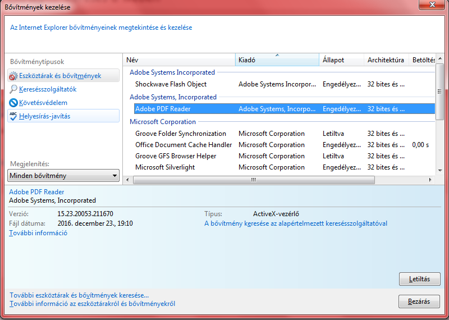
Task: Click the version number 15.23.20053.211670
Action: pos(85,214)
